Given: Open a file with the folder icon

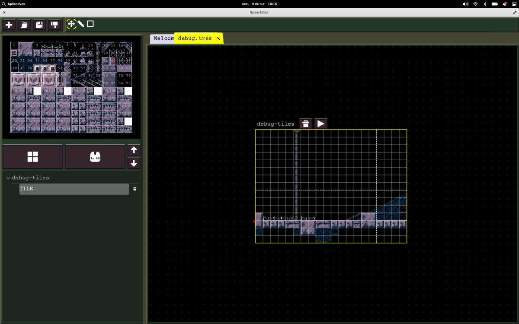Looking at the screenshot, I should click(24, 25).
